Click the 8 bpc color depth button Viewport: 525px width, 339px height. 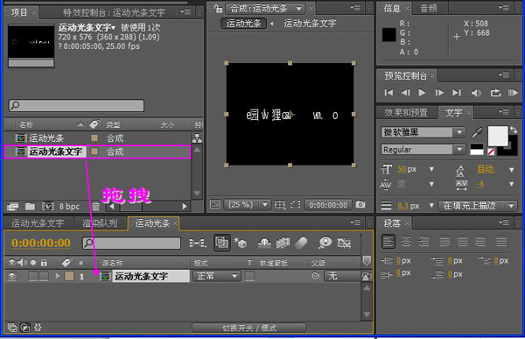[x=69, y=206]
